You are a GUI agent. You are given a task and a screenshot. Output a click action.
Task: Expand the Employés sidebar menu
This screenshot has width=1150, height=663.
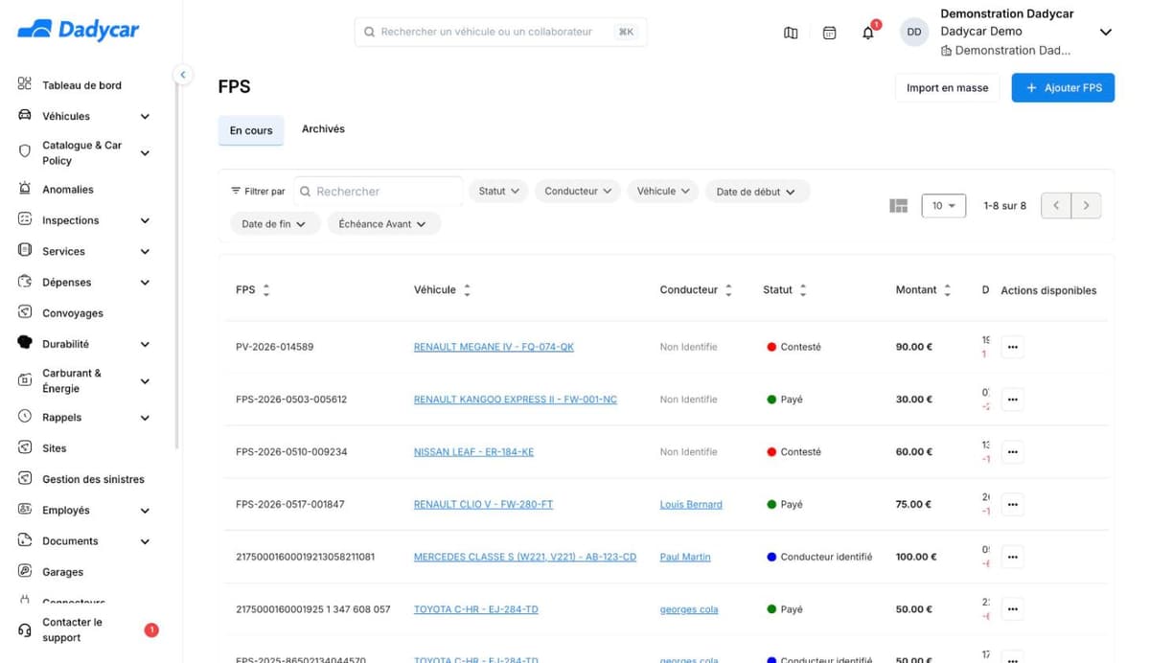145,511
